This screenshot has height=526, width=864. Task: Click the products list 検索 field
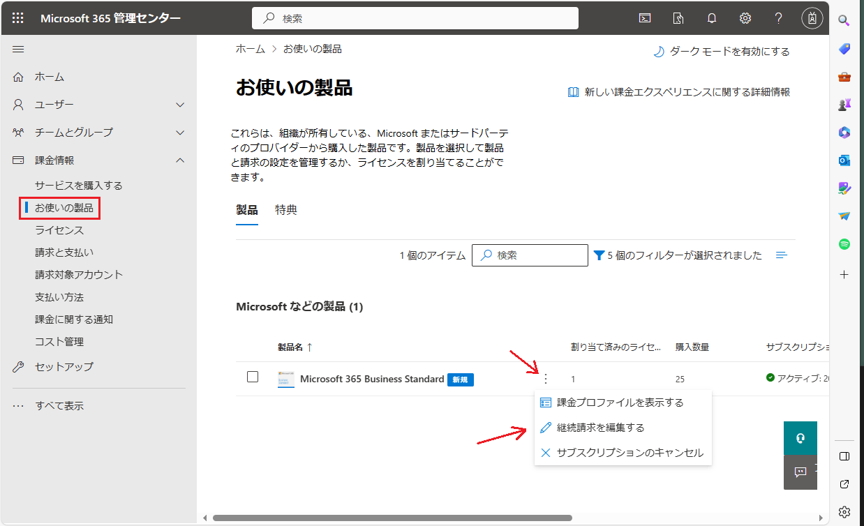pos(530,255)
